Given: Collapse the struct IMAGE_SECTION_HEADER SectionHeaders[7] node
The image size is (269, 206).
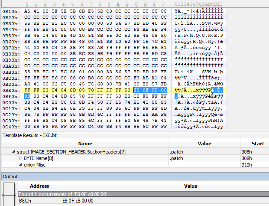Looking at the screenshot, I should click(x=13, y=151).
